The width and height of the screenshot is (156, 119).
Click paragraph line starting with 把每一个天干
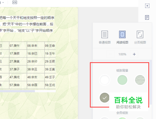(27, 18)
